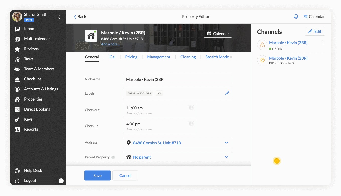Click the pencil icon in Labels field
The width and height of the screenshot is (341, 196).
[x=227, y=93]
